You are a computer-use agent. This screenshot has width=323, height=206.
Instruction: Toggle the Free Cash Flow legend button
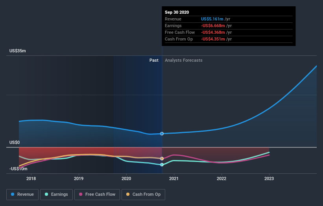tap(97, 195)
